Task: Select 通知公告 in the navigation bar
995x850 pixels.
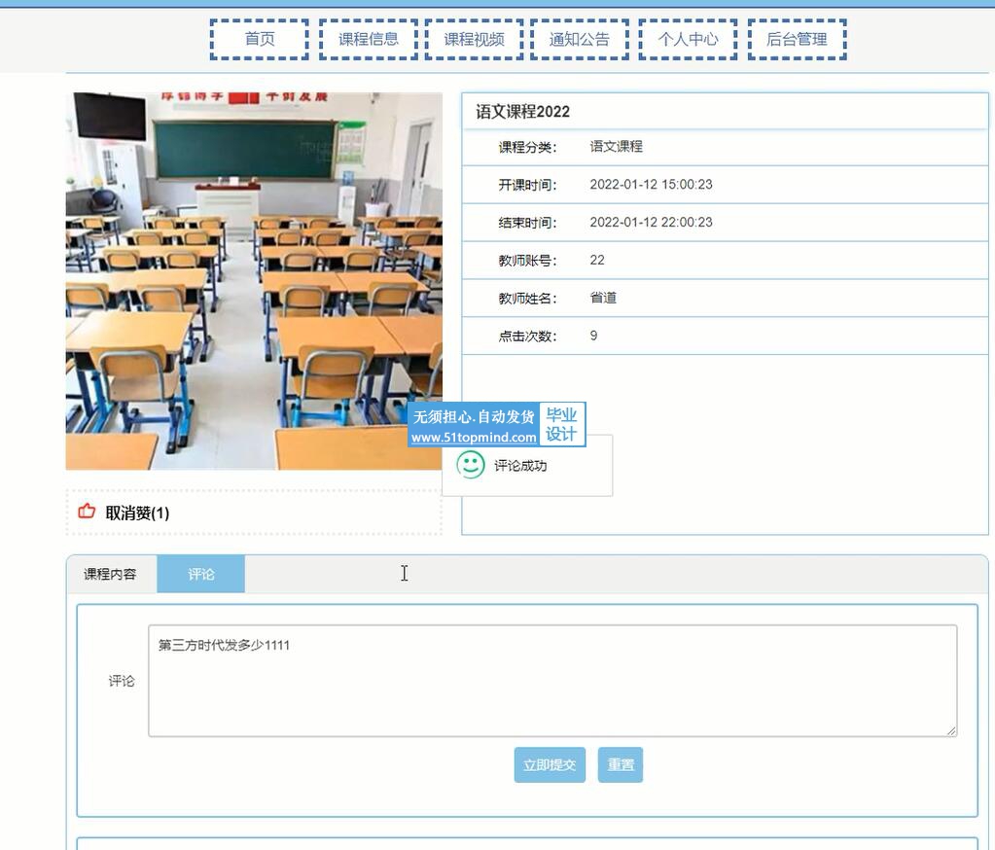Action: (580, 39)
